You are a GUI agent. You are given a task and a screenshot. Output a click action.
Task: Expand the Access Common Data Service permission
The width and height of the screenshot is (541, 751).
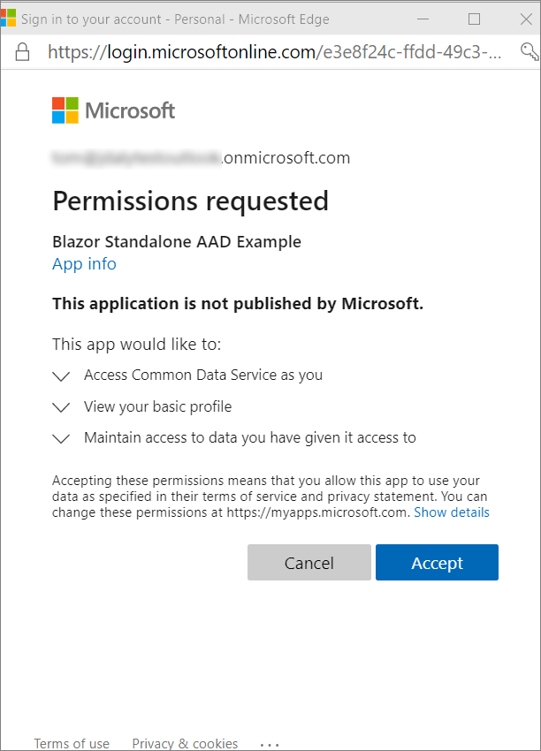61,375
